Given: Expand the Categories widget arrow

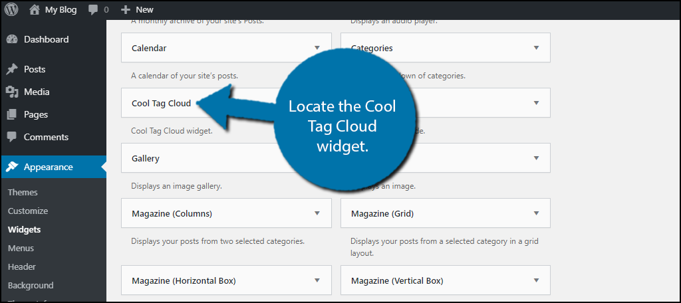Looking at the screenshot, I should (537, 48).
